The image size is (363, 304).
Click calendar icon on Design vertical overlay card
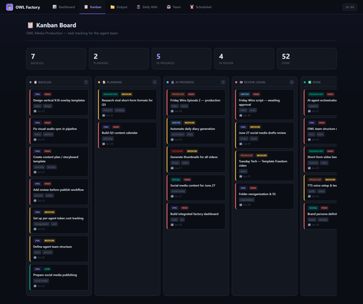click(x=35, y=111)
